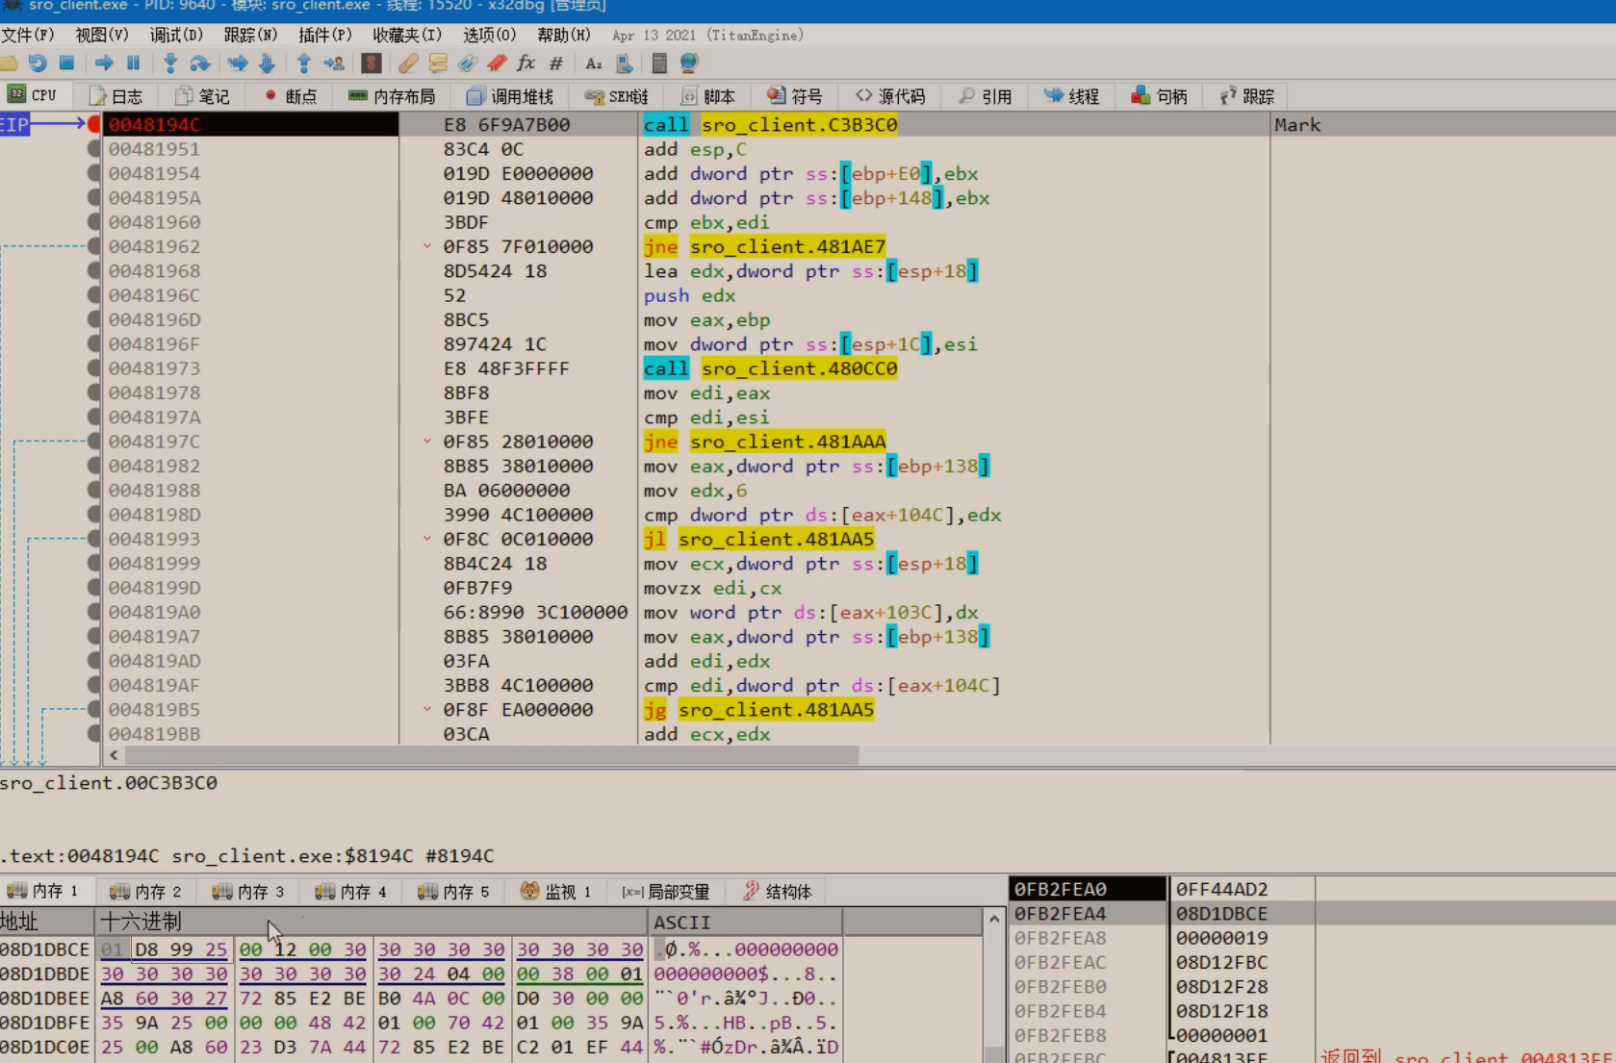Switch to the 调用堆栈 tab
Screen dimensions: 1616x1063
click(x=510, y=96)
